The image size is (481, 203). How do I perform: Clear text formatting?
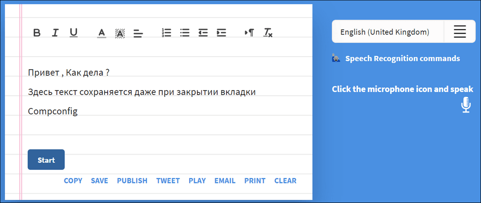point(268,33)
